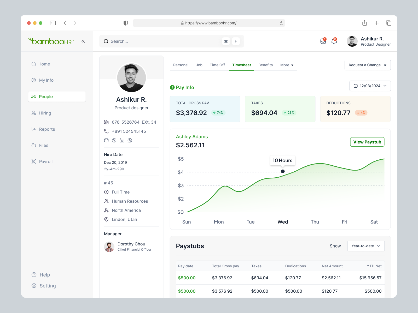Select the People icon in the sidebar
The image size is (418, 313).
pyautogui.click(x=33, y=97)
